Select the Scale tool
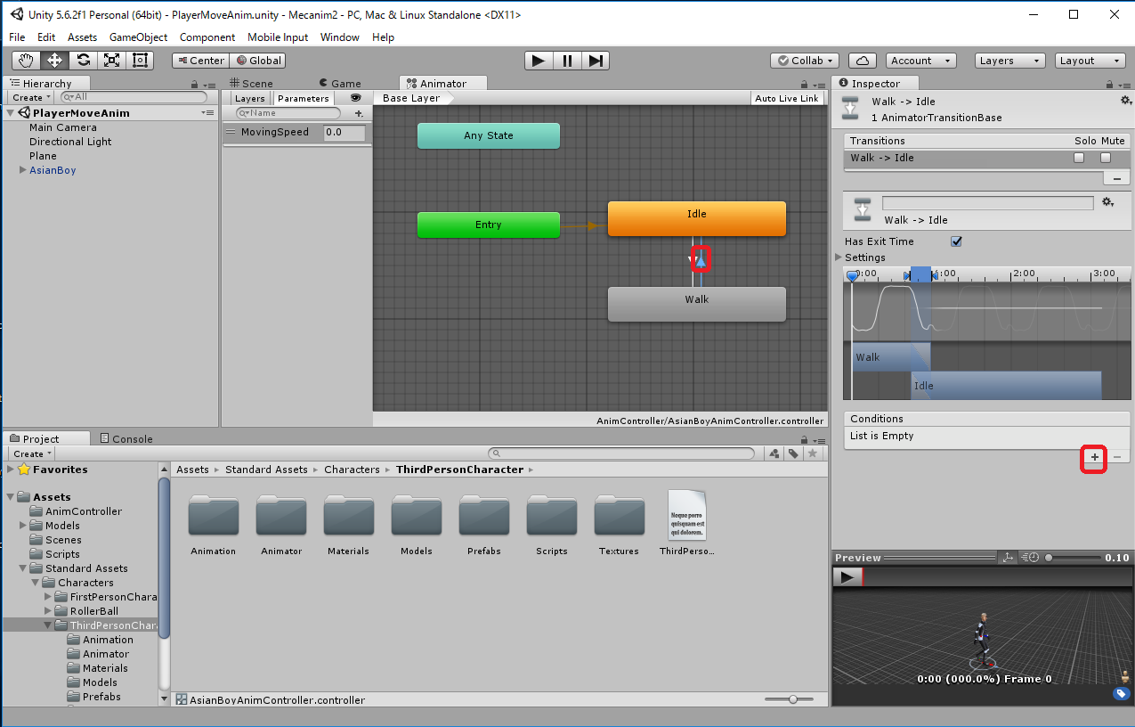Screen dimensions: 1135x727 click(111, 61)
